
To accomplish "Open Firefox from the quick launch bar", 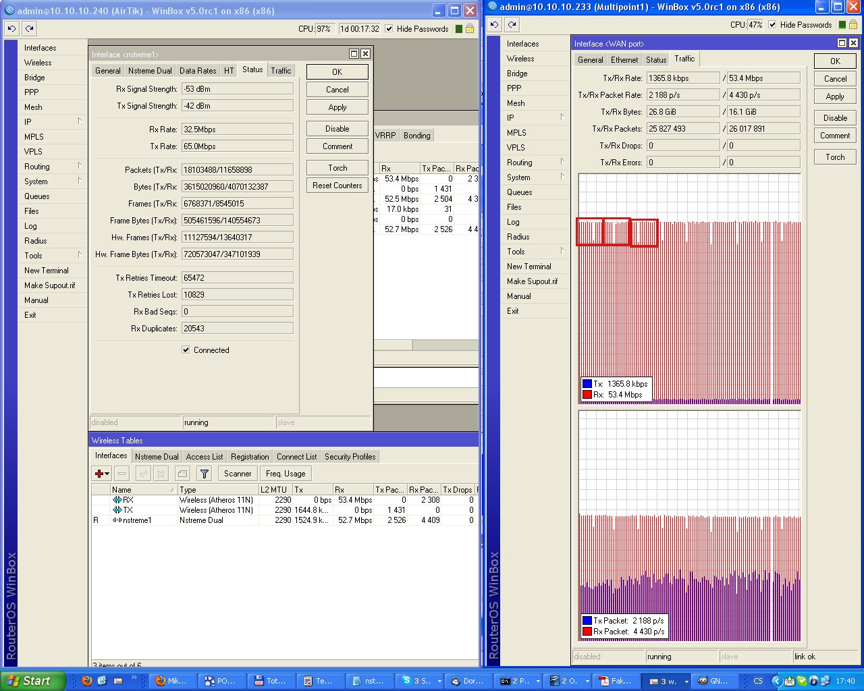I will (87, 681).
